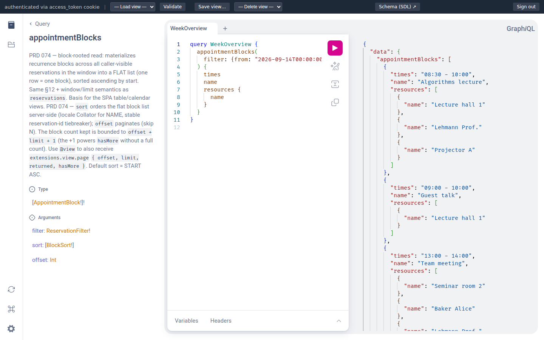
Task: Click the "Seminar room 2" value in results
Action: (x=458, y=286)
